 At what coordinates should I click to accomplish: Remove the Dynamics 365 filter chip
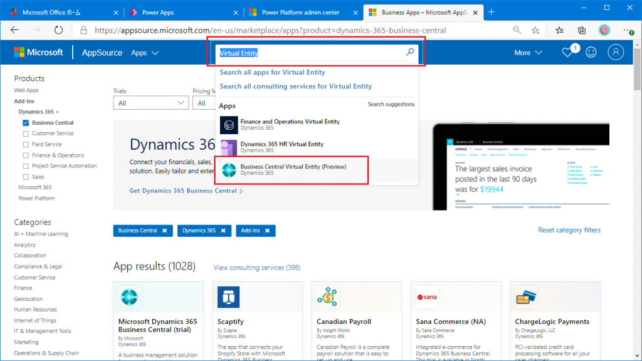223,231
